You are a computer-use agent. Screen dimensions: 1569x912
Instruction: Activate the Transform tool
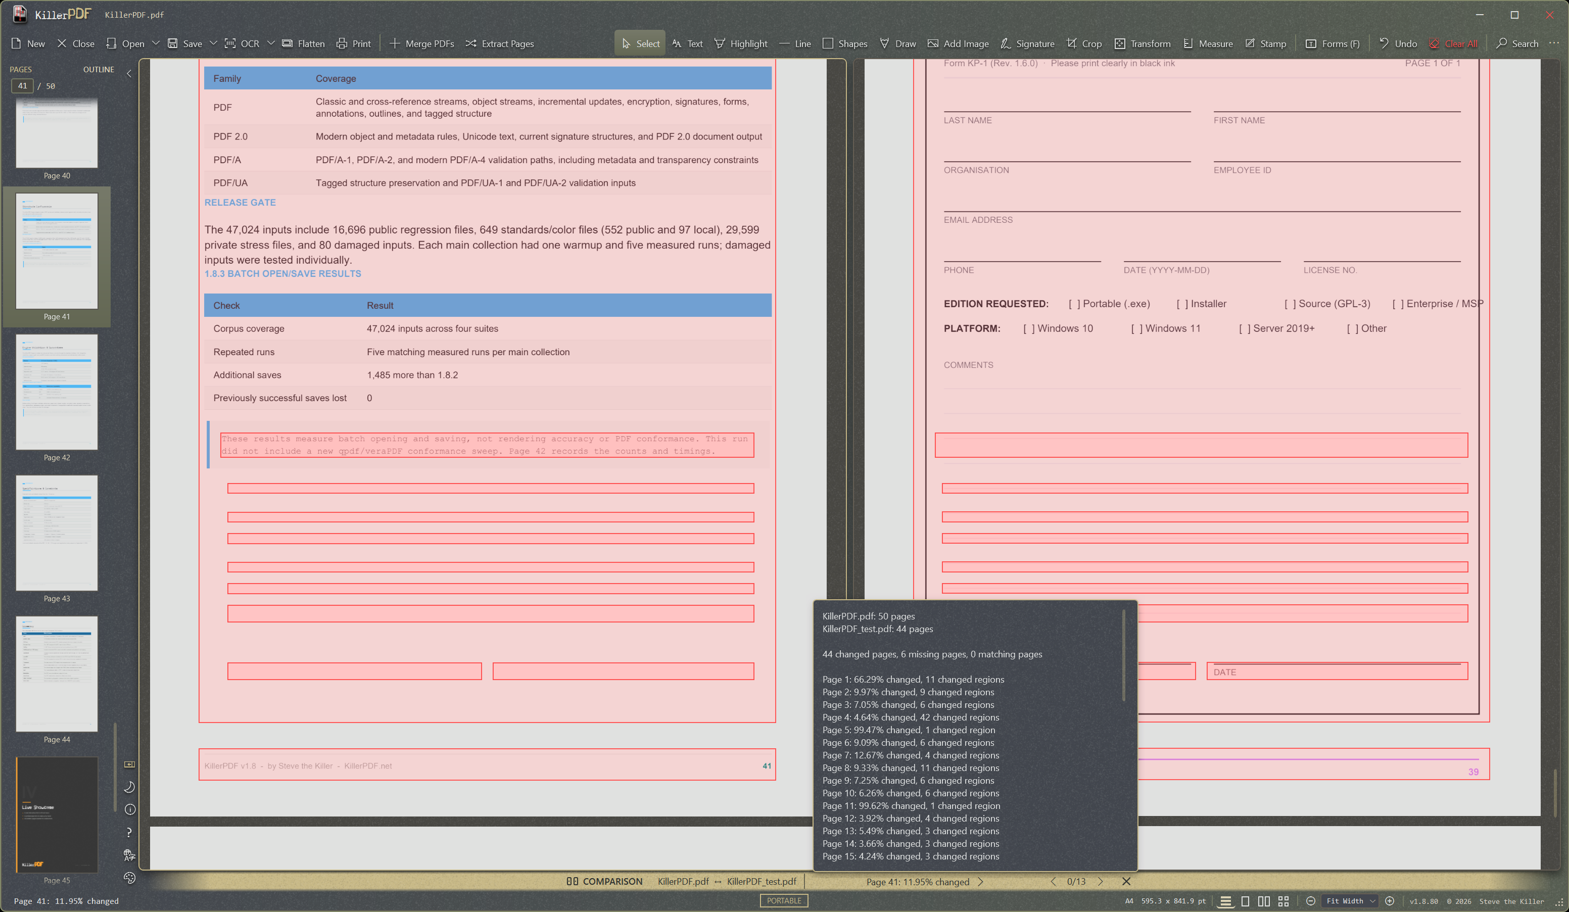click(1143, 43)
